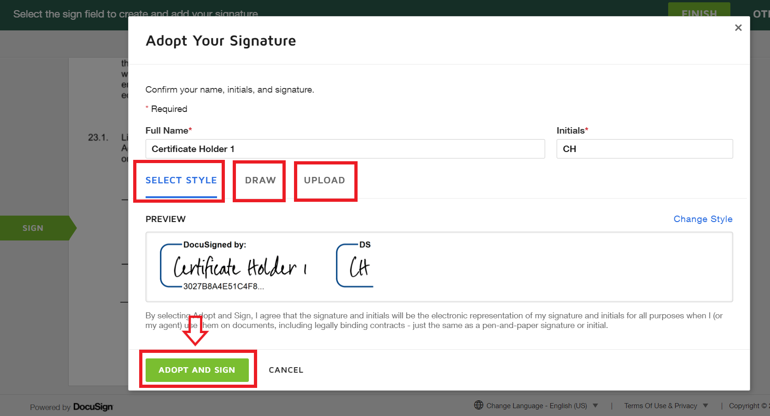Open the Draw tab
770x416 pixels.
260,180
